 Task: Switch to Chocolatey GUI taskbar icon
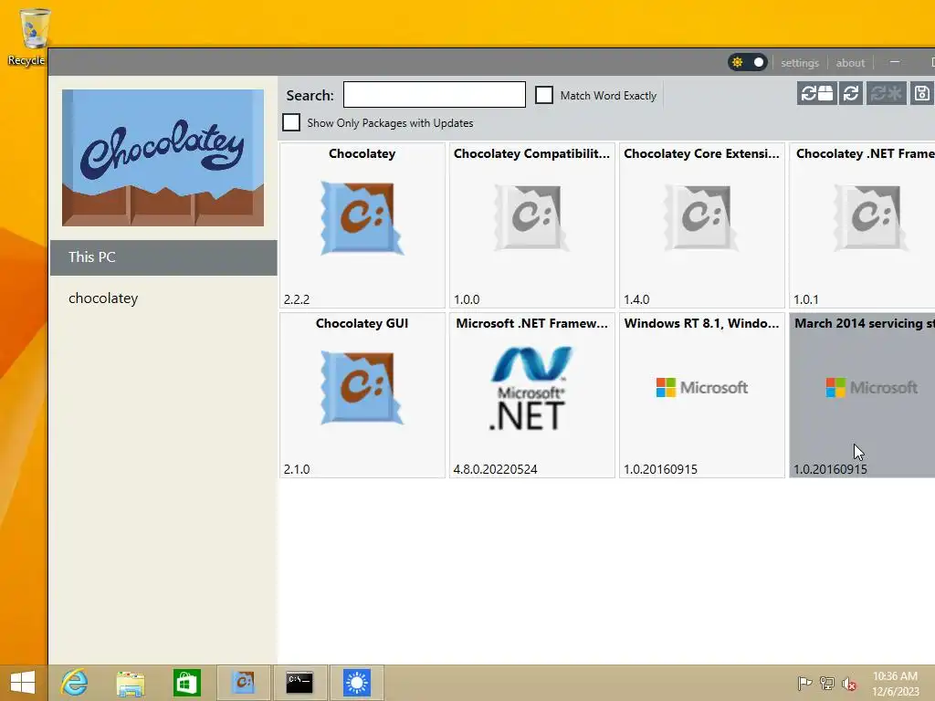point(243,683)
